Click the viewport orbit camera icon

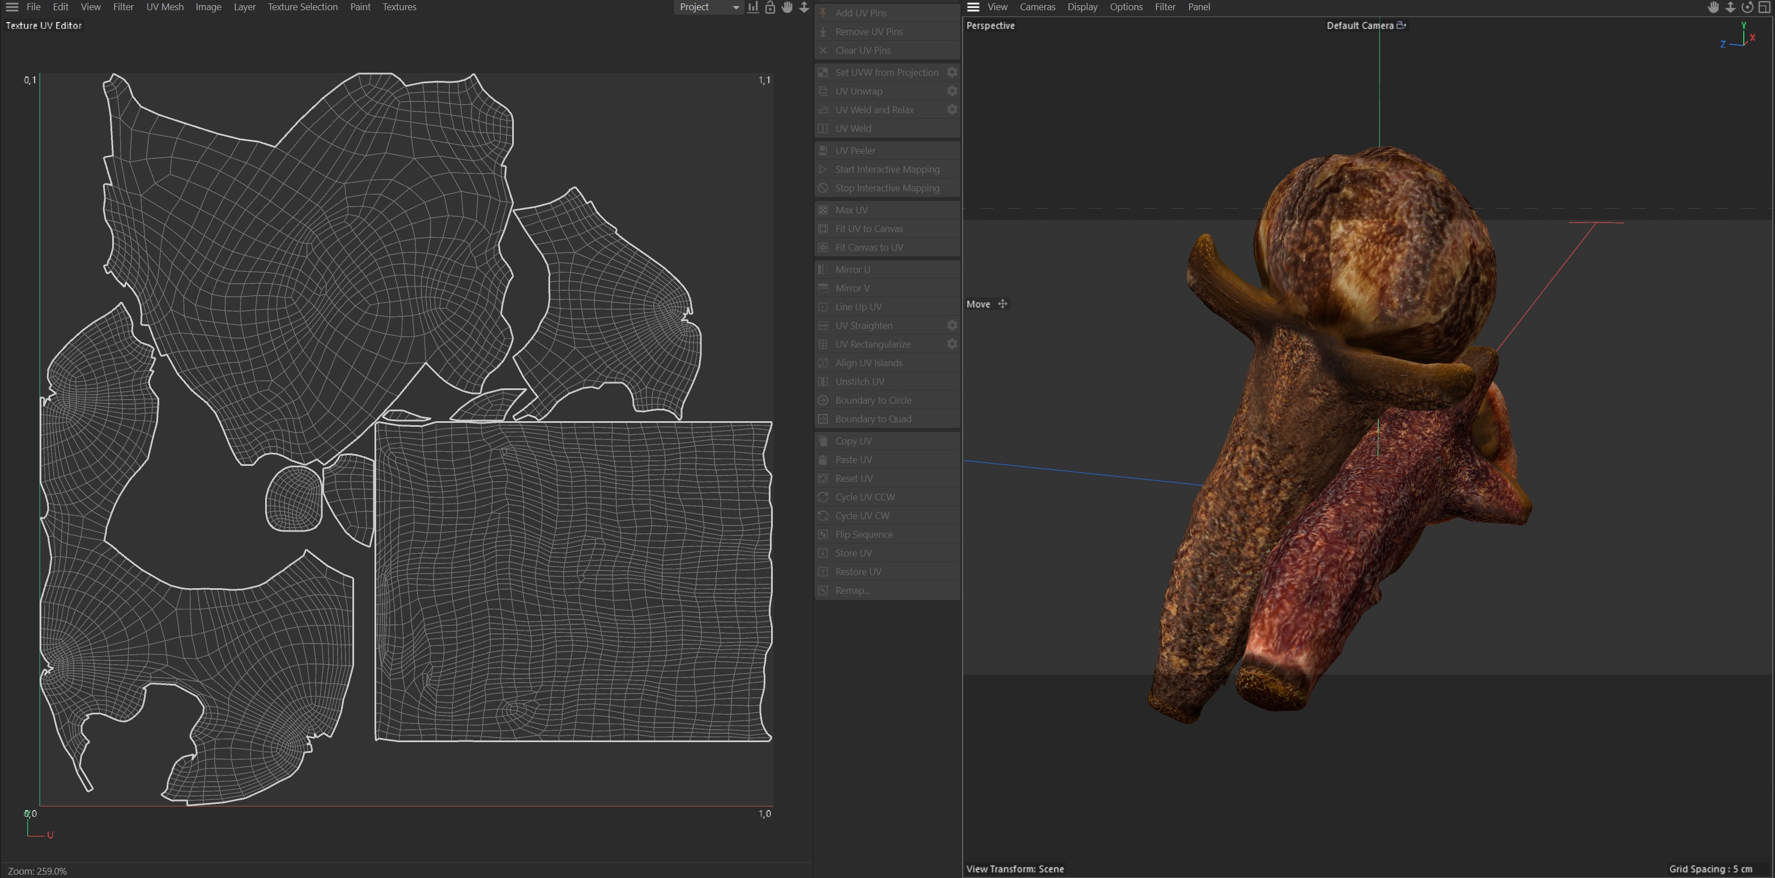1747,7
